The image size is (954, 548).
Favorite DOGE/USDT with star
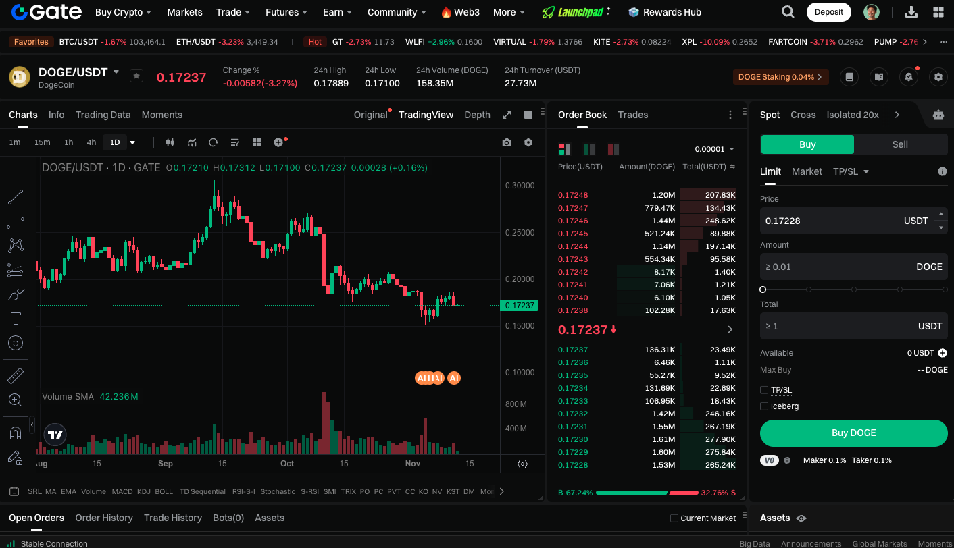pyautogui.click(x=136, y=76)
